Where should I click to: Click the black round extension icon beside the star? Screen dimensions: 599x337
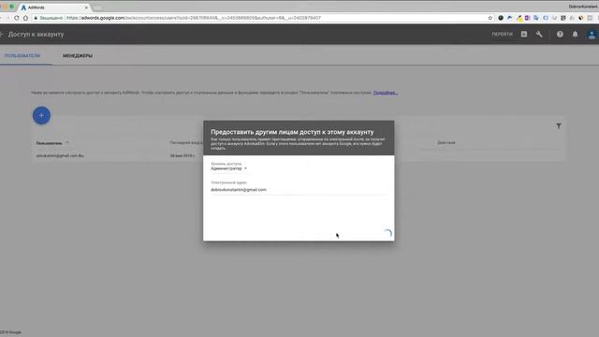(x=501, y=18)
